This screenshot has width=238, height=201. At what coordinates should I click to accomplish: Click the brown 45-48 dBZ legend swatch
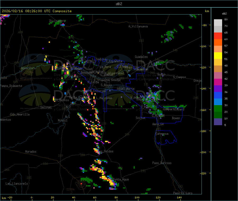tap(218, 69)
